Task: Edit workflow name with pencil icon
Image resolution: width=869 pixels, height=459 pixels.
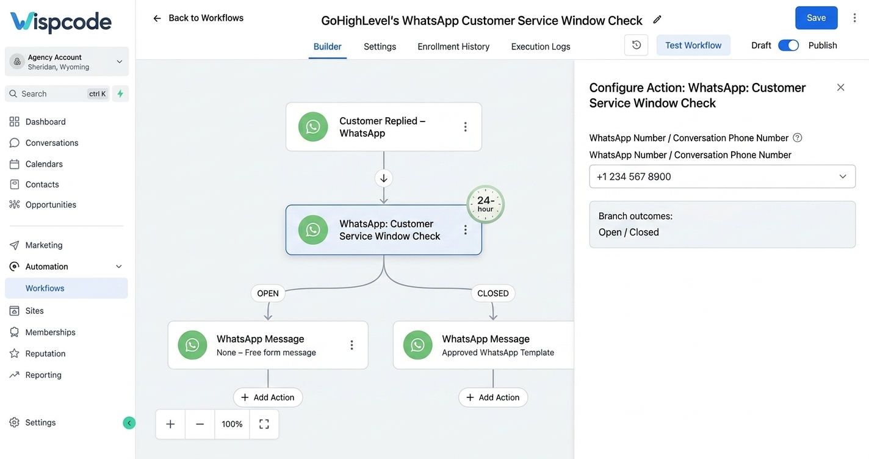Action: [657, 20]
